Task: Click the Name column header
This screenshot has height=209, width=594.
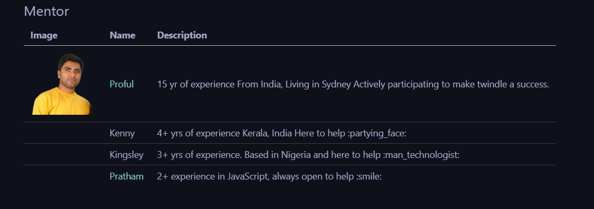Action: point(122,35)
